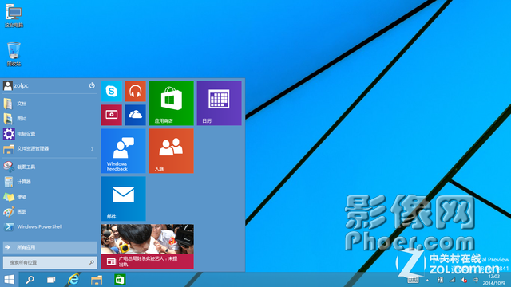Select This PC desktop icon
511x287 pixels.
(x=14, y=16)
